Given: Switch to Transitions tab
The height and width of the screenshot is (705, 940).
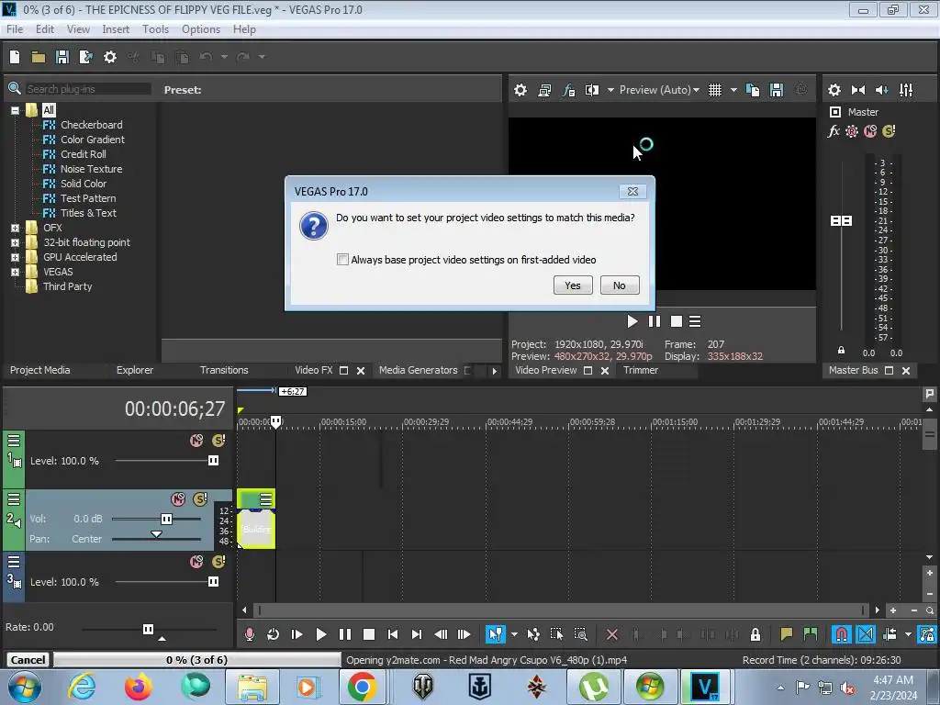Looking at the screenshot, I should tap(224, 371).
